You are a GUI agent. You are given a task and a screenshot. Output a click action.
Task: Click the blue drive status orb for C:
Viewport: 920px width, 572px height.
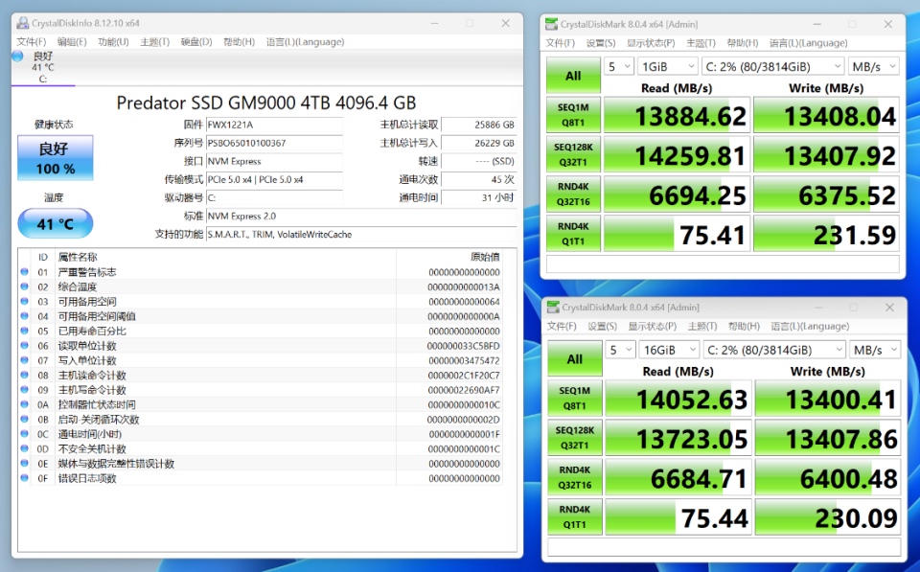click(17, 57)
